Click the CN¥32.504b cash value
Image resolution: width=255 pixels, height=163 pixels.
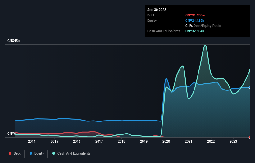tap(195, 31)
